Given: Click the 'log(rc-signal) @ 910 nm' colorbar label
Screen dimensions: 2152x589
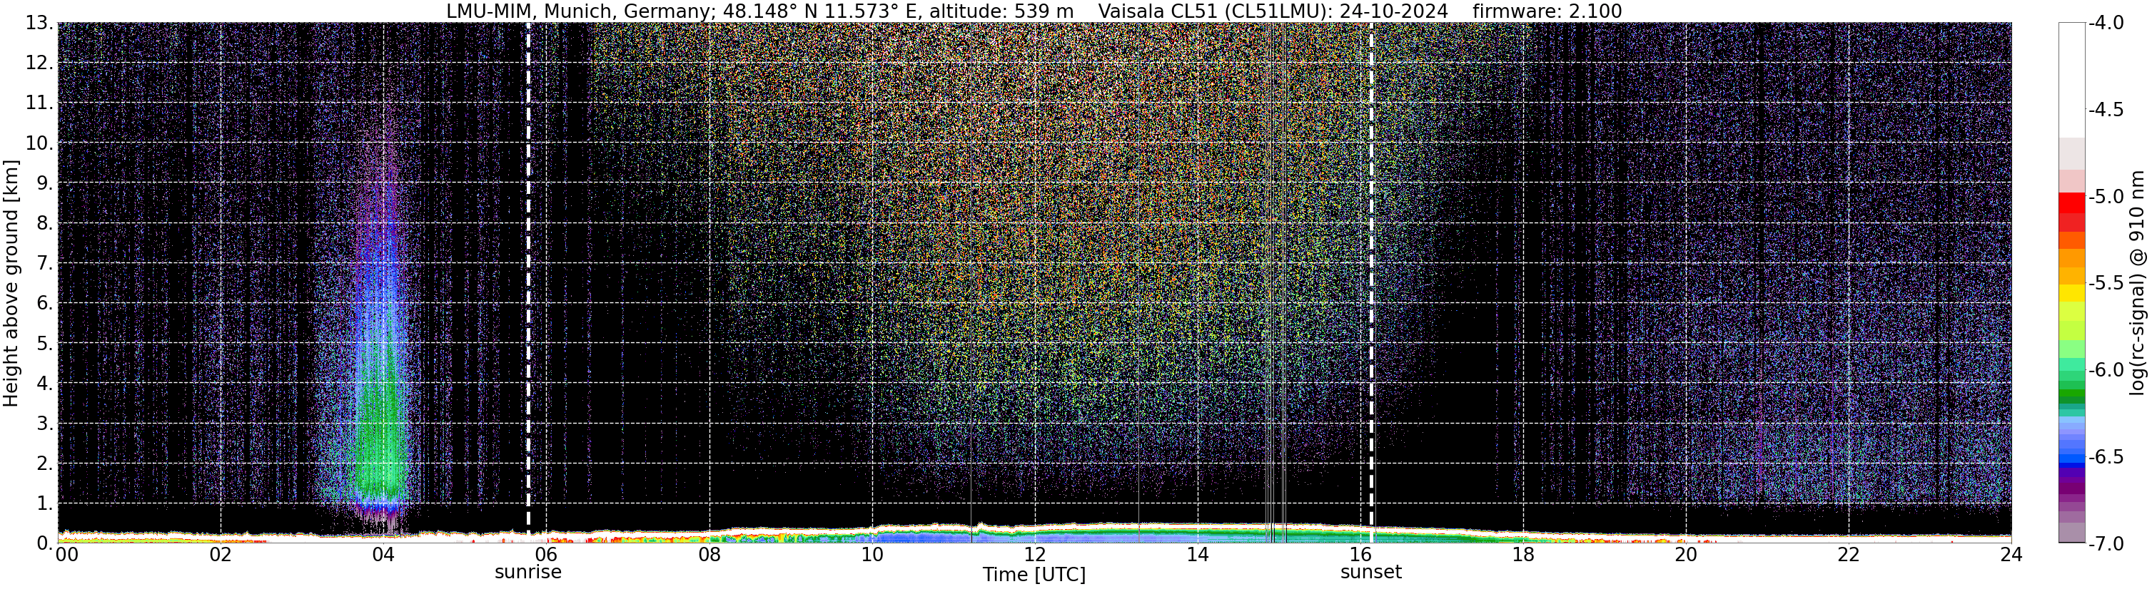Looking at the screenshot, I should pos(2139,283).
